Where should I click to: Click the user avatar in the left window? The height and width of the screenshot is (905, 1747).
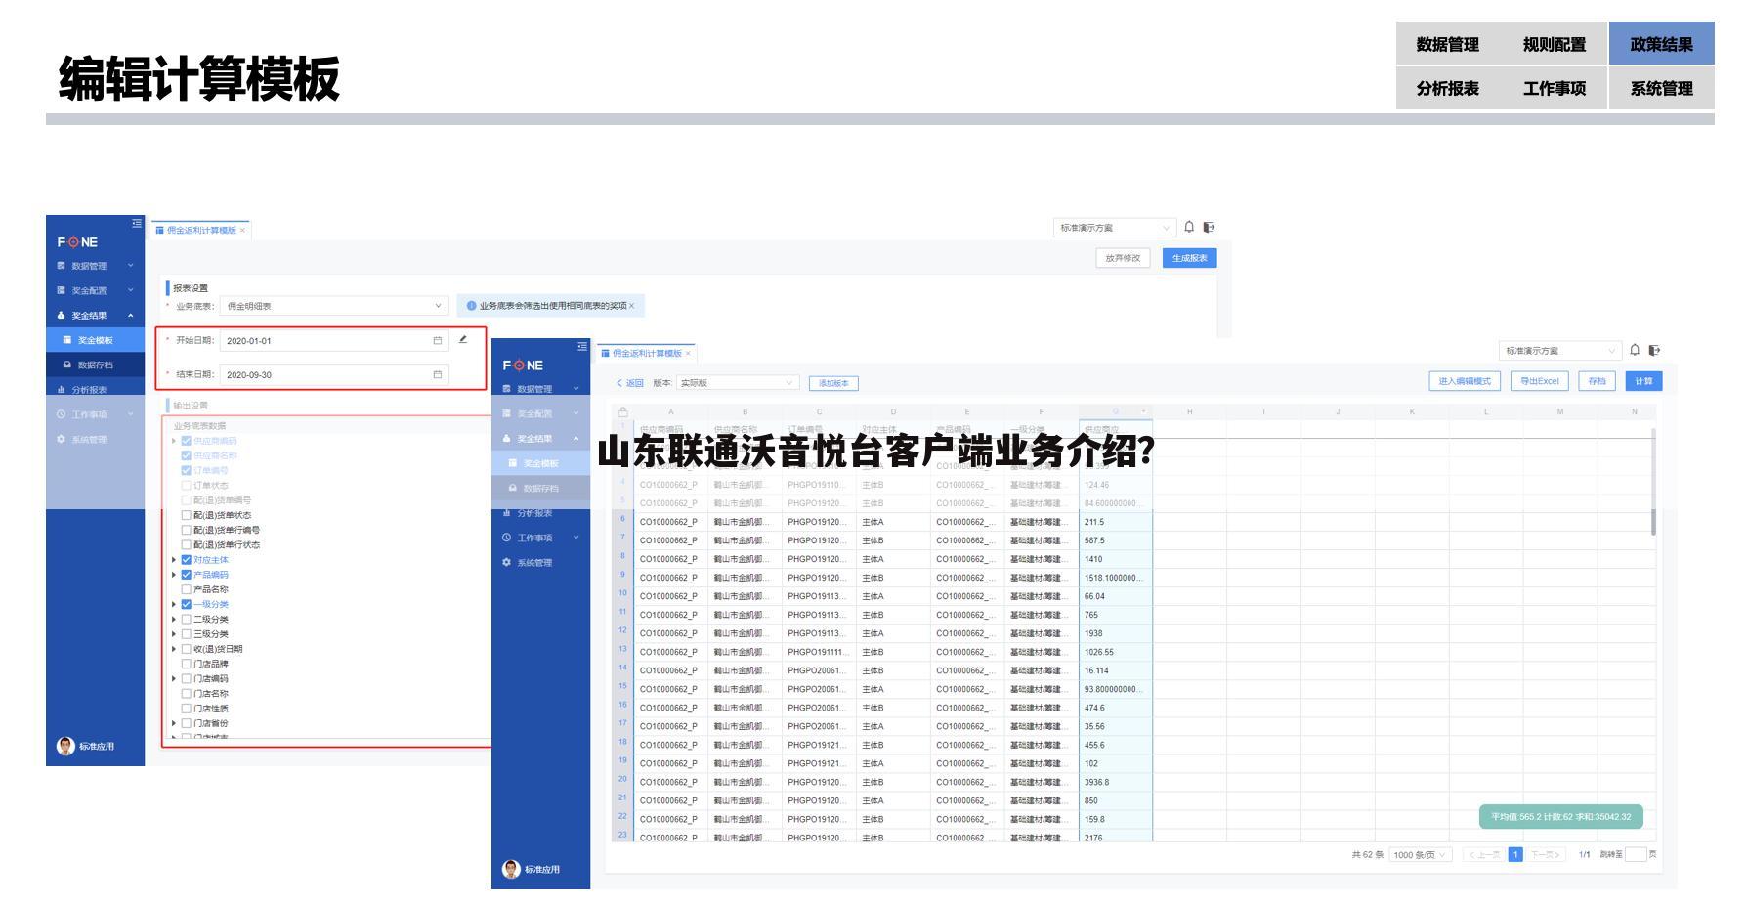pyautogui.click(x=65, y=746)
